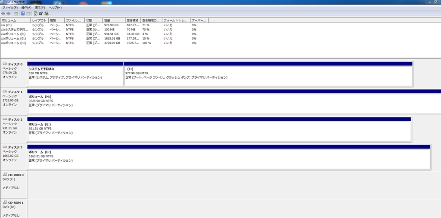The image size is (441, 218).
Task: Select the (C:) 977.99 GB partition block
Action: tap(268, 74)
